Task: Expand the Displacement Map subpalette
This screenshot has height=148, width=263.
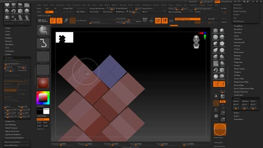Action: tap(241, 82)
